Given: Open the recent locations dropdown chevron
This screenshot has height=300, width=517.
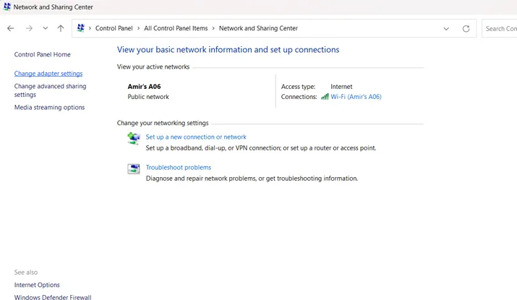Looking at the screenshot, I should point(45,28).
